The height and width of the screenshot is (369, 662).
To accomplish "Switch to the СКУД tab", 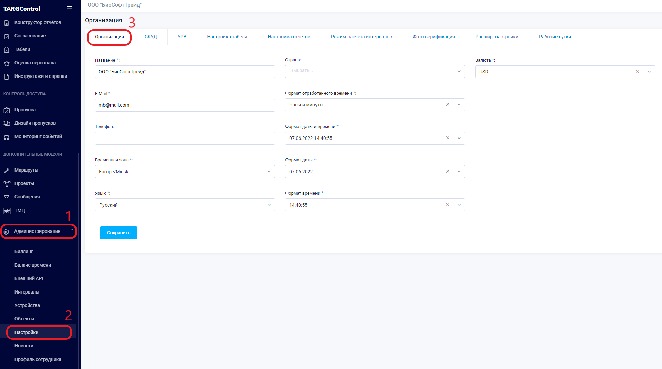I will pyautogui.click(x=151, y=37).
